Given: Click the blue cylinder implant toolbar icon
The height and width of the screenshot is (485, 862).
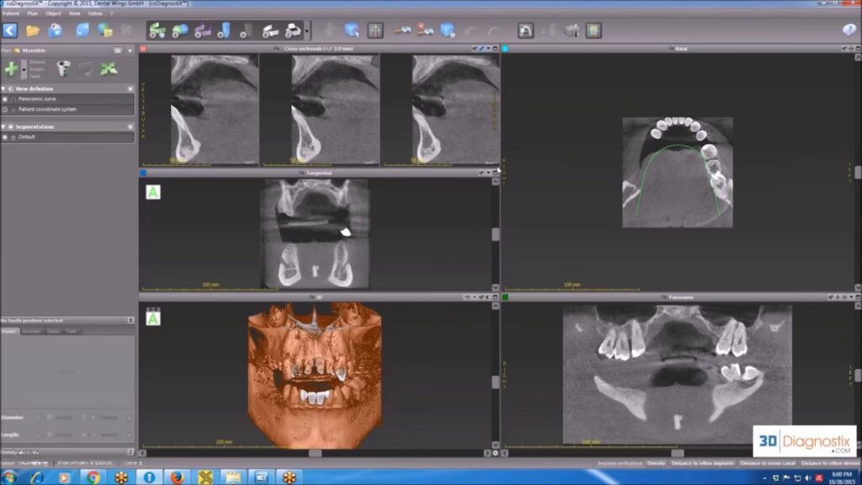Looking at the screenshot, I should pos(224,30).
